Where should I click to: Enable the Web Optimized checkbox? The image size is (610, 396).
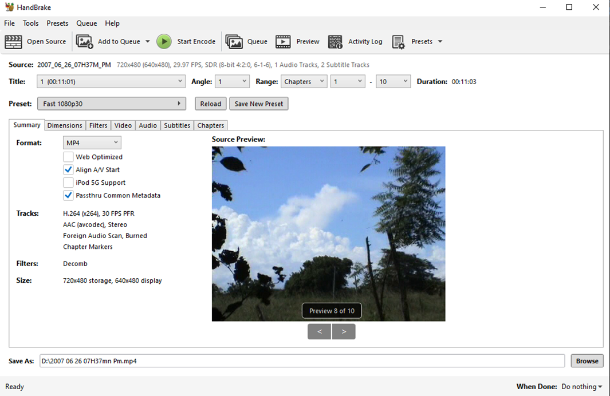68,157
